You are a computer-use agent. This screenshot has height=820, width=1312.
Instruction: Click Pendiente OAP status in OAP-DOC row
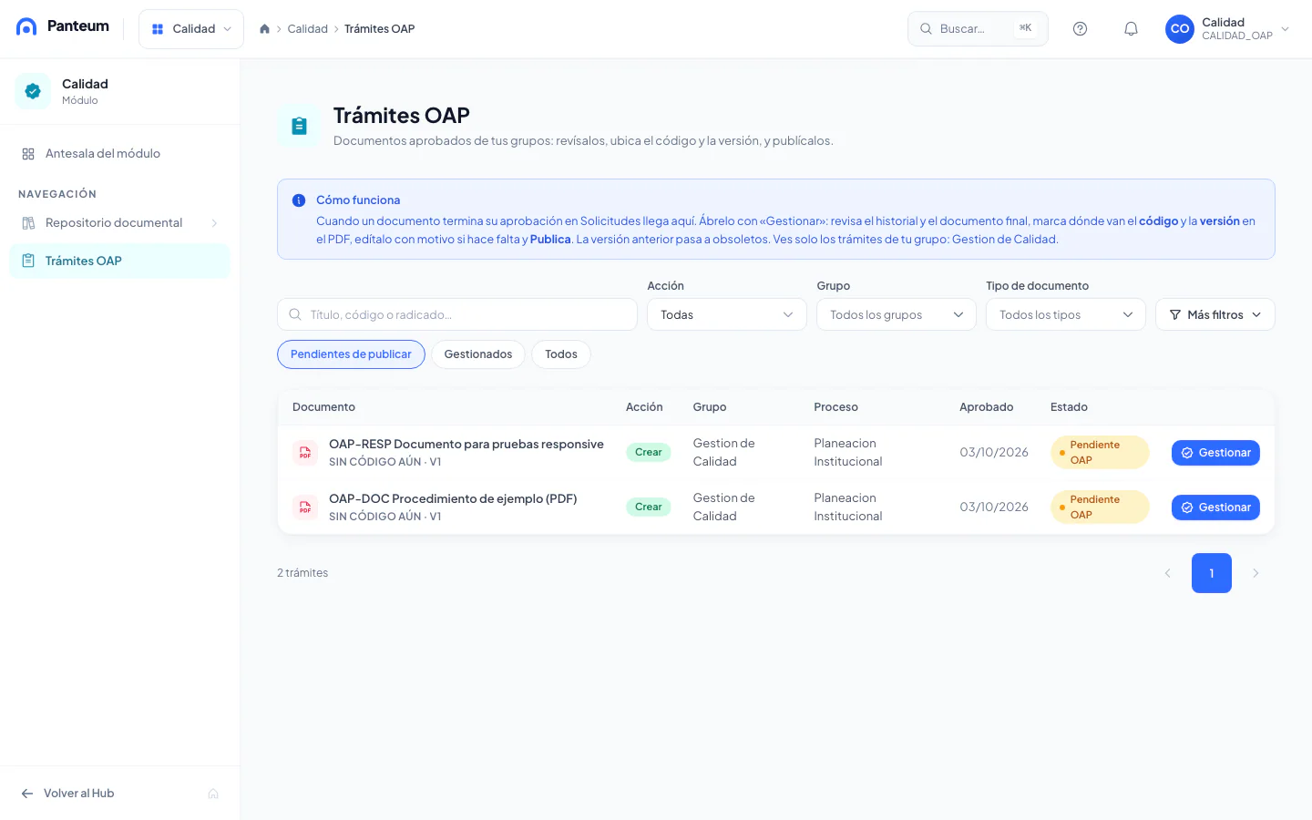click(1100, 507)
